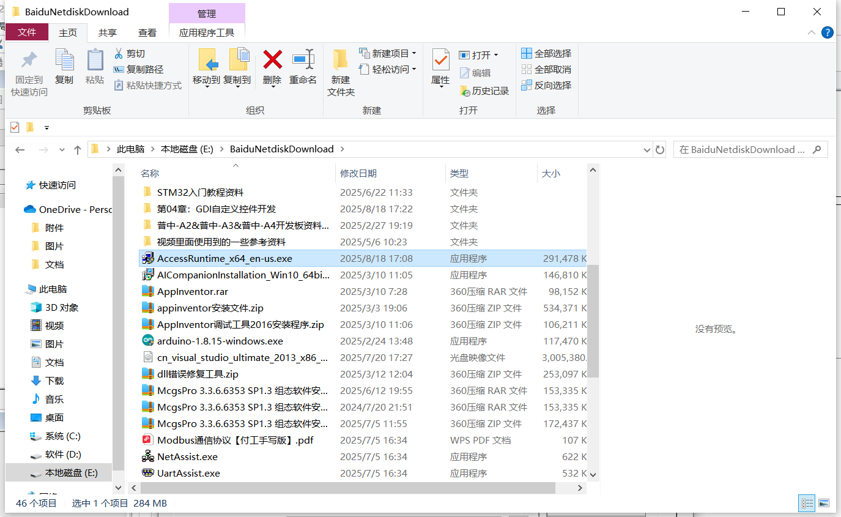The image size is (841, 517).
Task: Click the new-folder icon in quick access toolbar
Action: coord(29,127)
